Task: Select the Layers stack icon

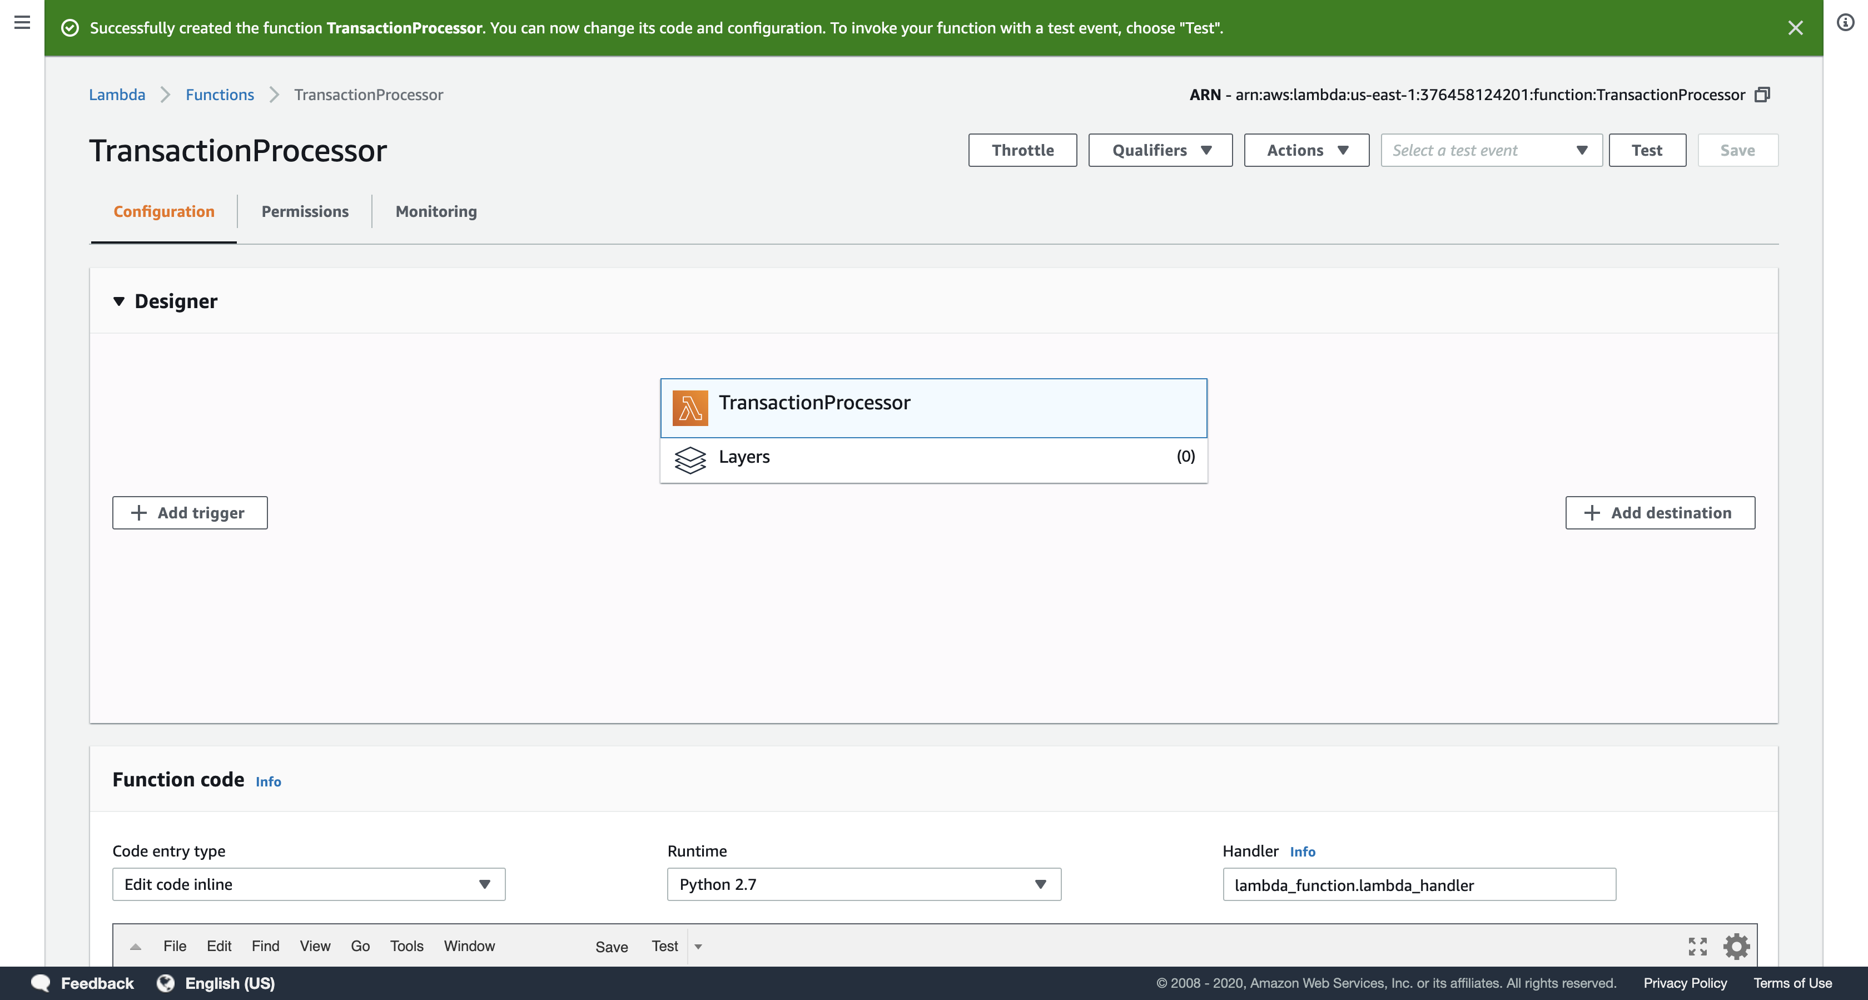Action: (689, 459)
